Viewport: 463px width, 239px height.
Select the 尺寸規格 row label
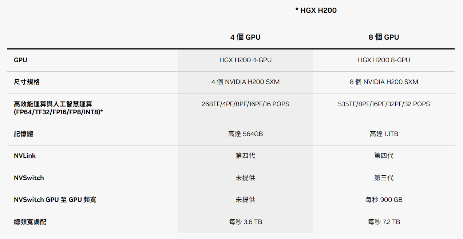point(27,82)
